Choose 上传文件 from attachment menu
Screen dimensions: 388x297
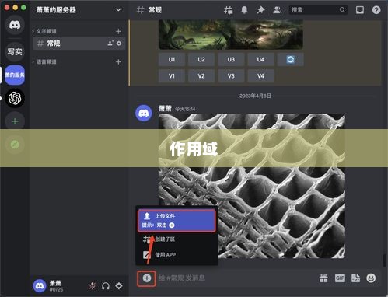click(177, 221)
